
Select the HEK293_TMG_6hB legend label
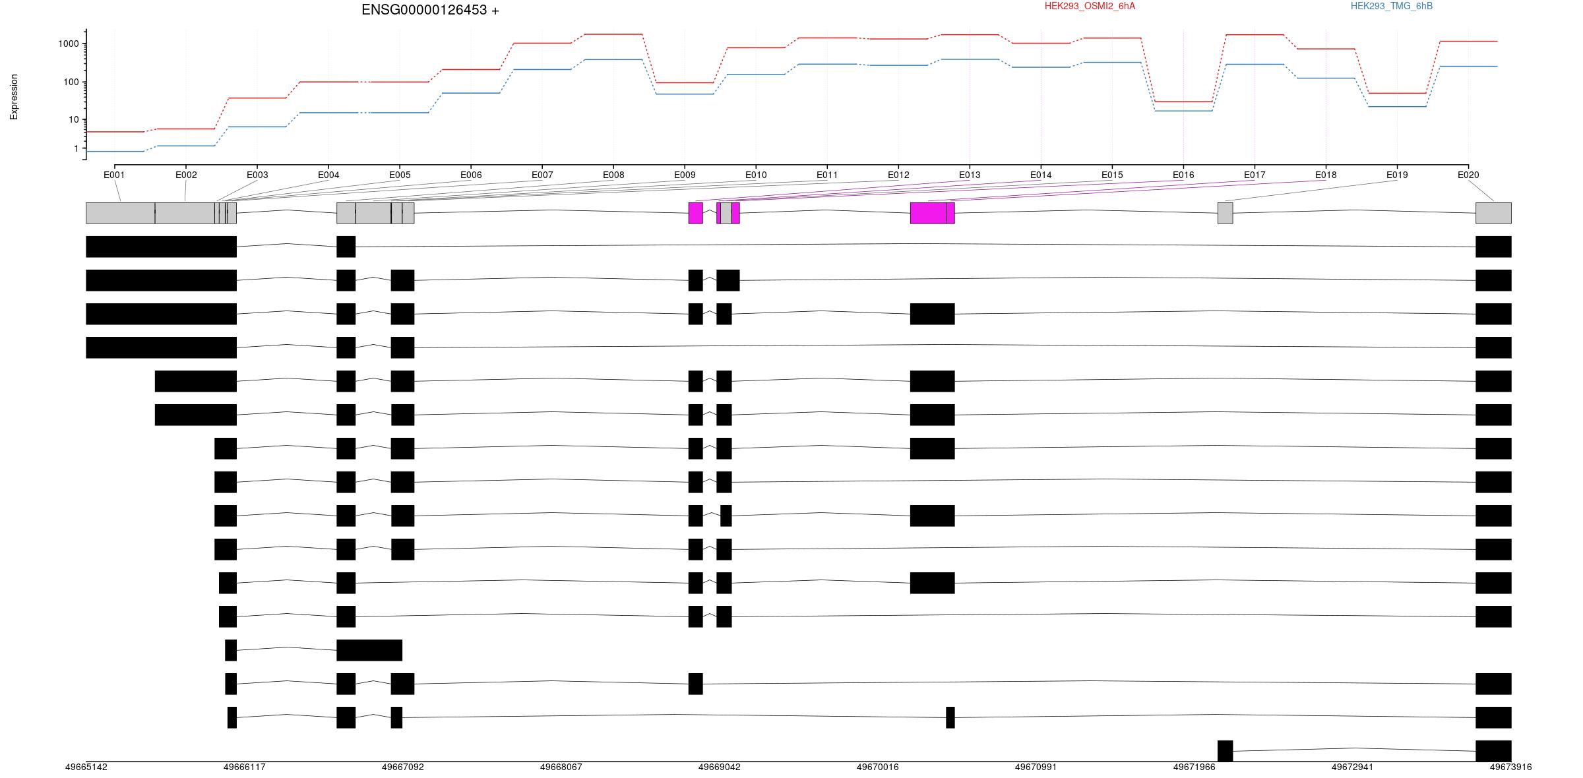[x=1391, y=6]
